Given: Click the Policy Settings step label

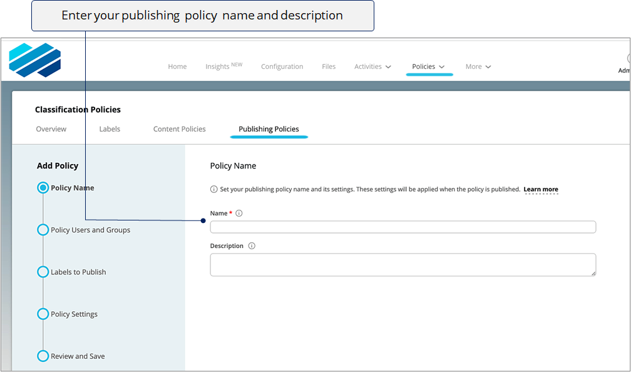Looking at the screenshot, I should [x=74, y=314].
